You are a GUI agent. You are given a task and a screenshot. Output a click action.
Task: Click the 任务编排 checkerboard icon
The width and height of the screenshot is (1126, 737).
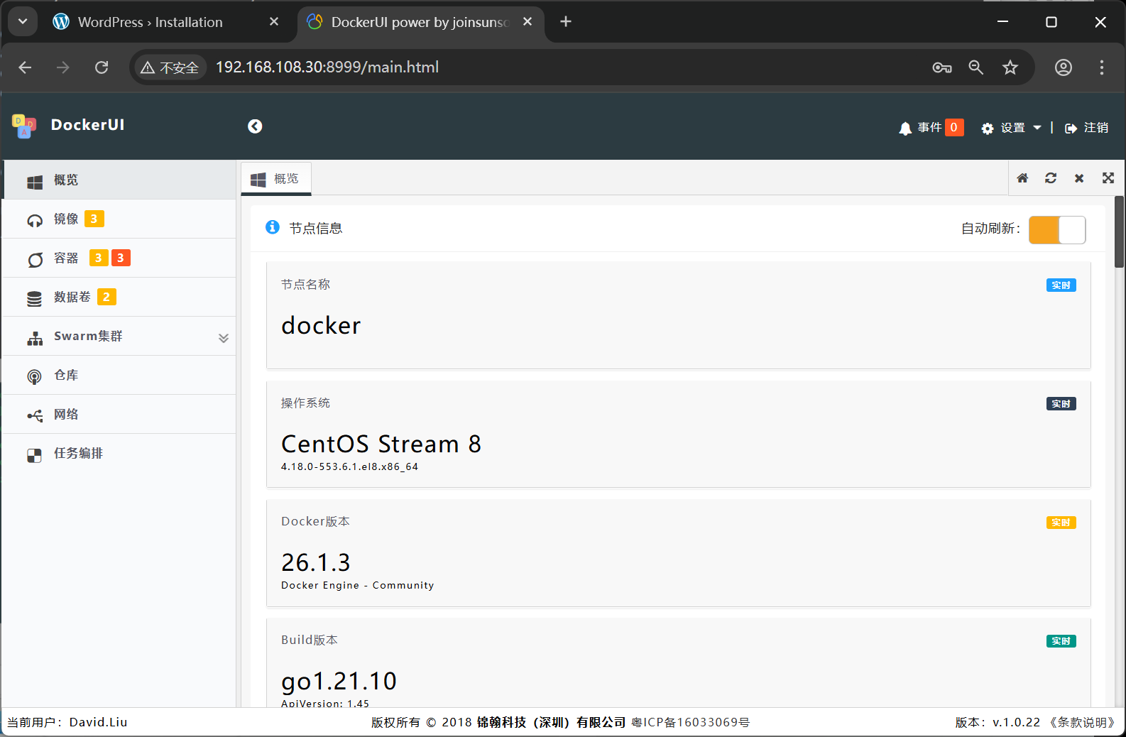coord(34,456)
